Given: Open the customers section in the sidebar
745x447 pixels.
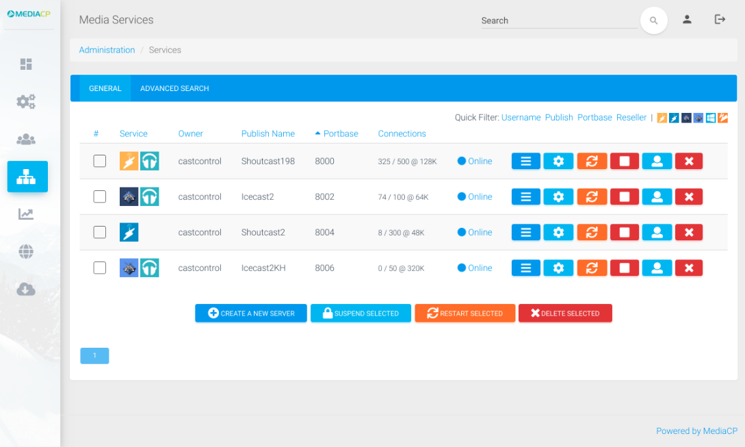Looking at the screenshot, I should 26,139.
